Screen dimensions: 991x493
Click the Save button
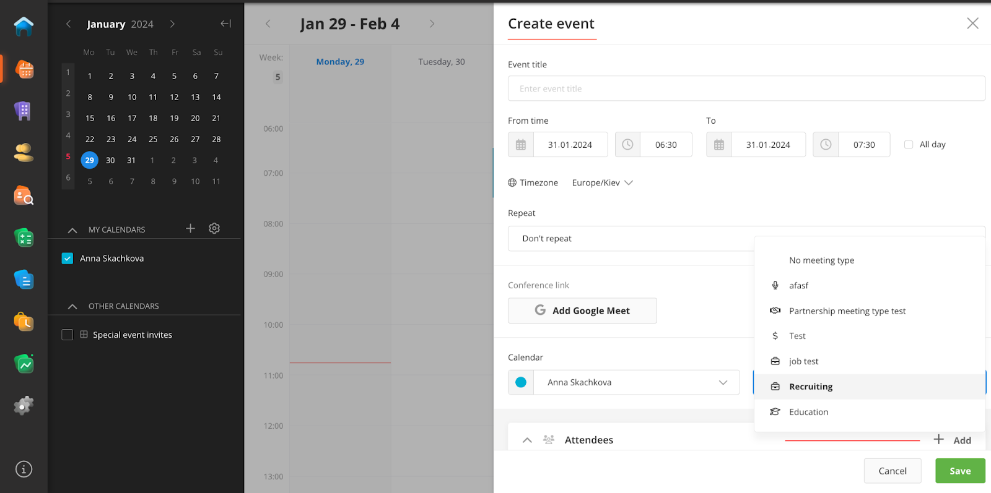[960, 471]
